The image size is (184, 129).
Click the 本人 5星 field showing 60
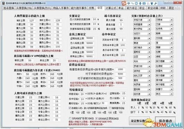coord(170,108)
